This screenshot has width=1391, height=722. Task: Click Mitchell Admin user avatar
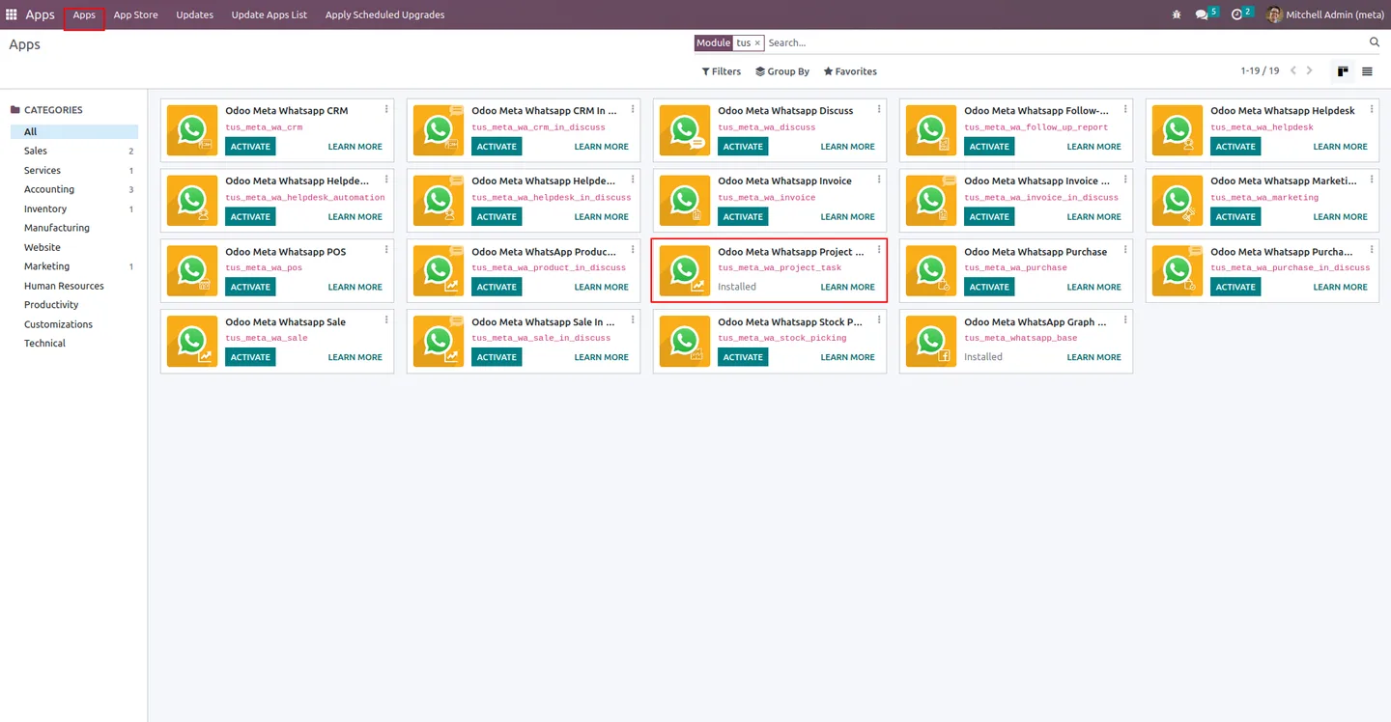1274,14
